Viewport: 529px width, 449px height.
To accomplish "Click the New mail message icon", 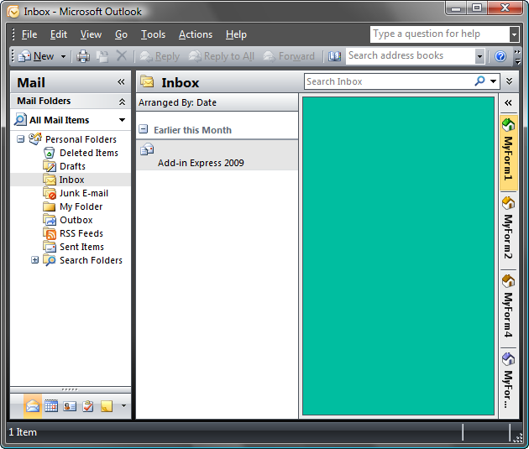I will point(24,56).
